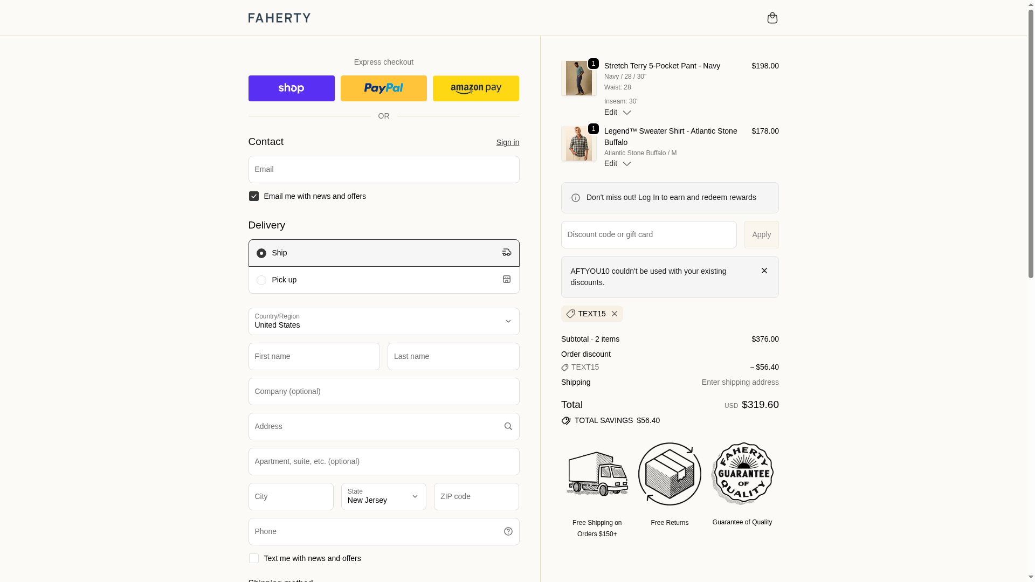Select the Pick up delivery option
This screenshot has height=582, width=1035.
click(x=261, y=280)
